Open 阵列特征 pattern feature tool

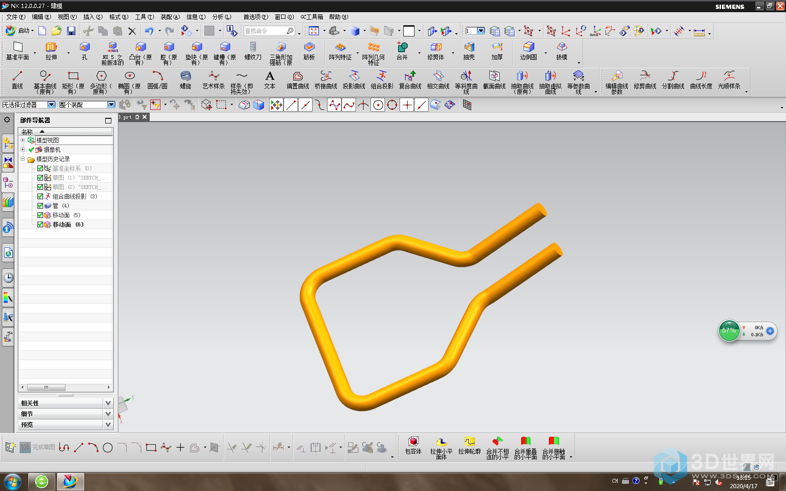point(340,51)
